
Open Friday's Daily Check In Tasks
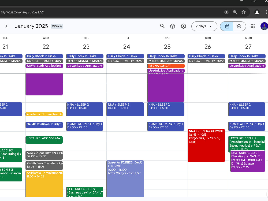pyautogui.click(x=125, y=56)
